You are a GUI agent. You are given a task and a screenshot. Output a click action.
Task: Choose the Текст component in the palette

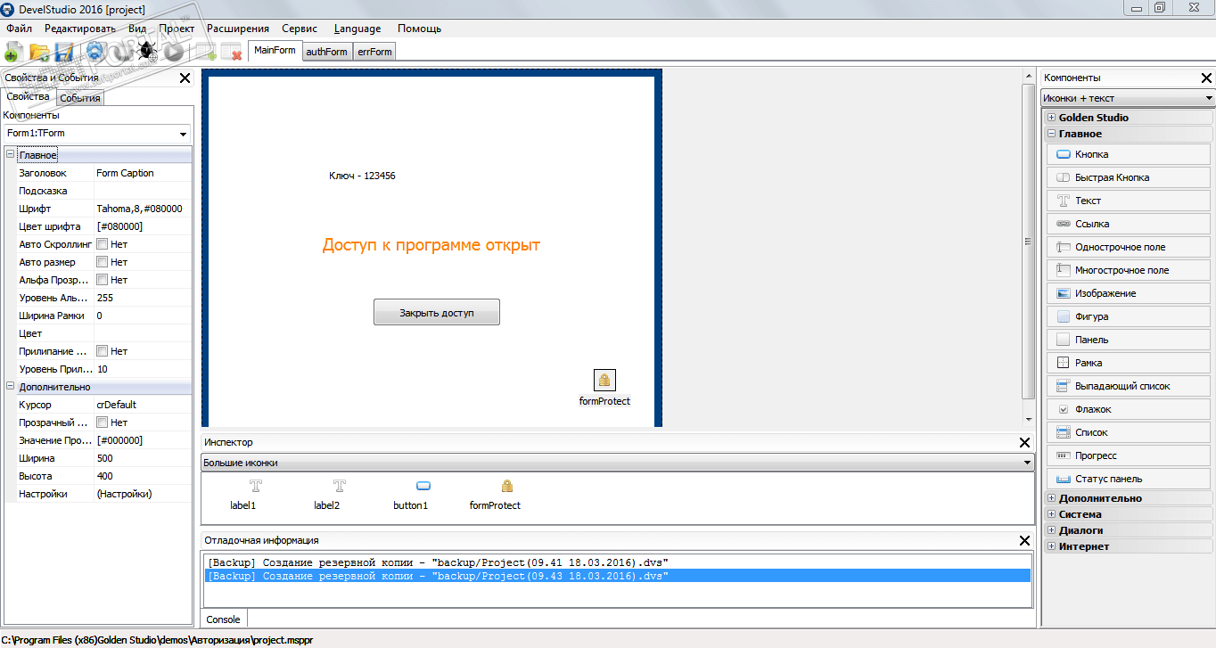[x=1129, y=201]
